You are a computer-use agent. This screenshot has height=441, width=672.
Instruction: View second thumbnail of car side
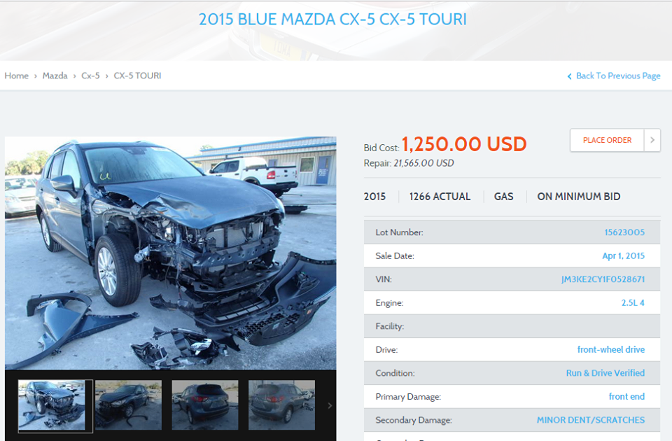tap(129, 405)
